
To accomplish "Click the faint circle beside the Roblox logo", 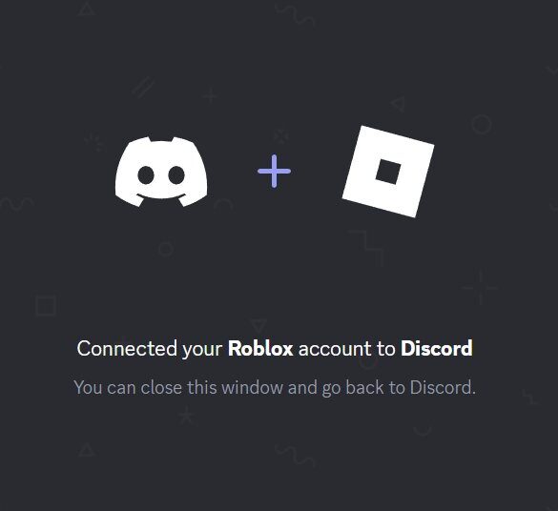I will 482,124.
